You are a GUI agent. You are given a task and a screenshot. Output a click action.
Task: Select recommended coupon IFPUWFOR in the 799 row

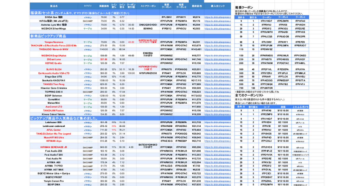point(267,88)
